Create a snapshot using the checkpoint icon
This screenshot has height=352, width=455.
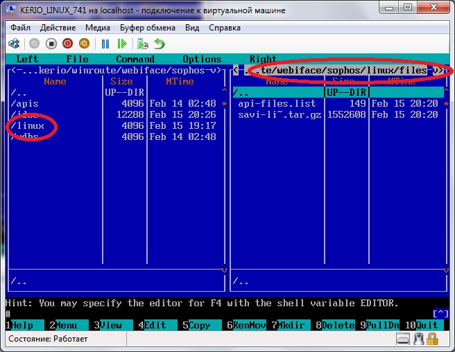coord(143,44)
